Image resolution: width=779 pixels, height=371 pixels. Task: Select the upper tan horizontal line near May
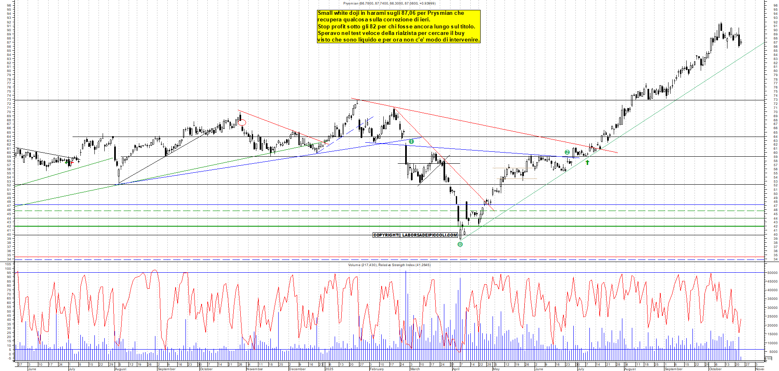coord(509,168)
